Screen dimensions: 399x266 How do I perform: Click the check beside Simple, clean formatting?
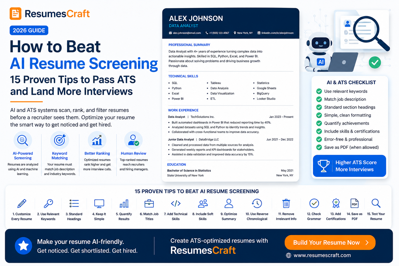coord(319,115)
